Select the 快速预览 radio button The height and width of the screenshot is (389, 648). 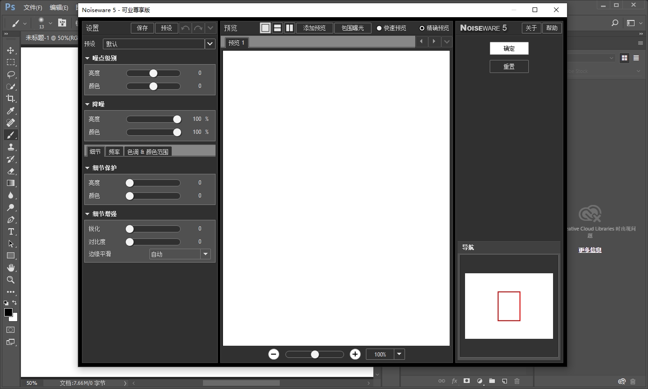tap(379, 28)
